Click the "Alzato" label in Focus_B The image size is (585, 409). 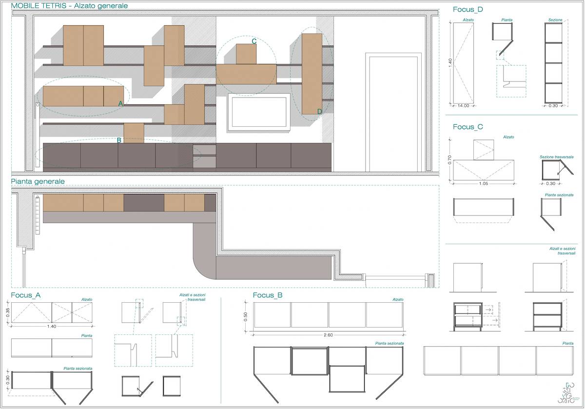pyautogui.click(x=398, y=299)
